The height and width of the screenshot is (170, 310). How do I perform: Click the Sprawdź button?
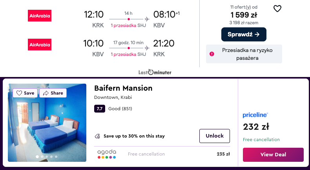tap(244, 34)
